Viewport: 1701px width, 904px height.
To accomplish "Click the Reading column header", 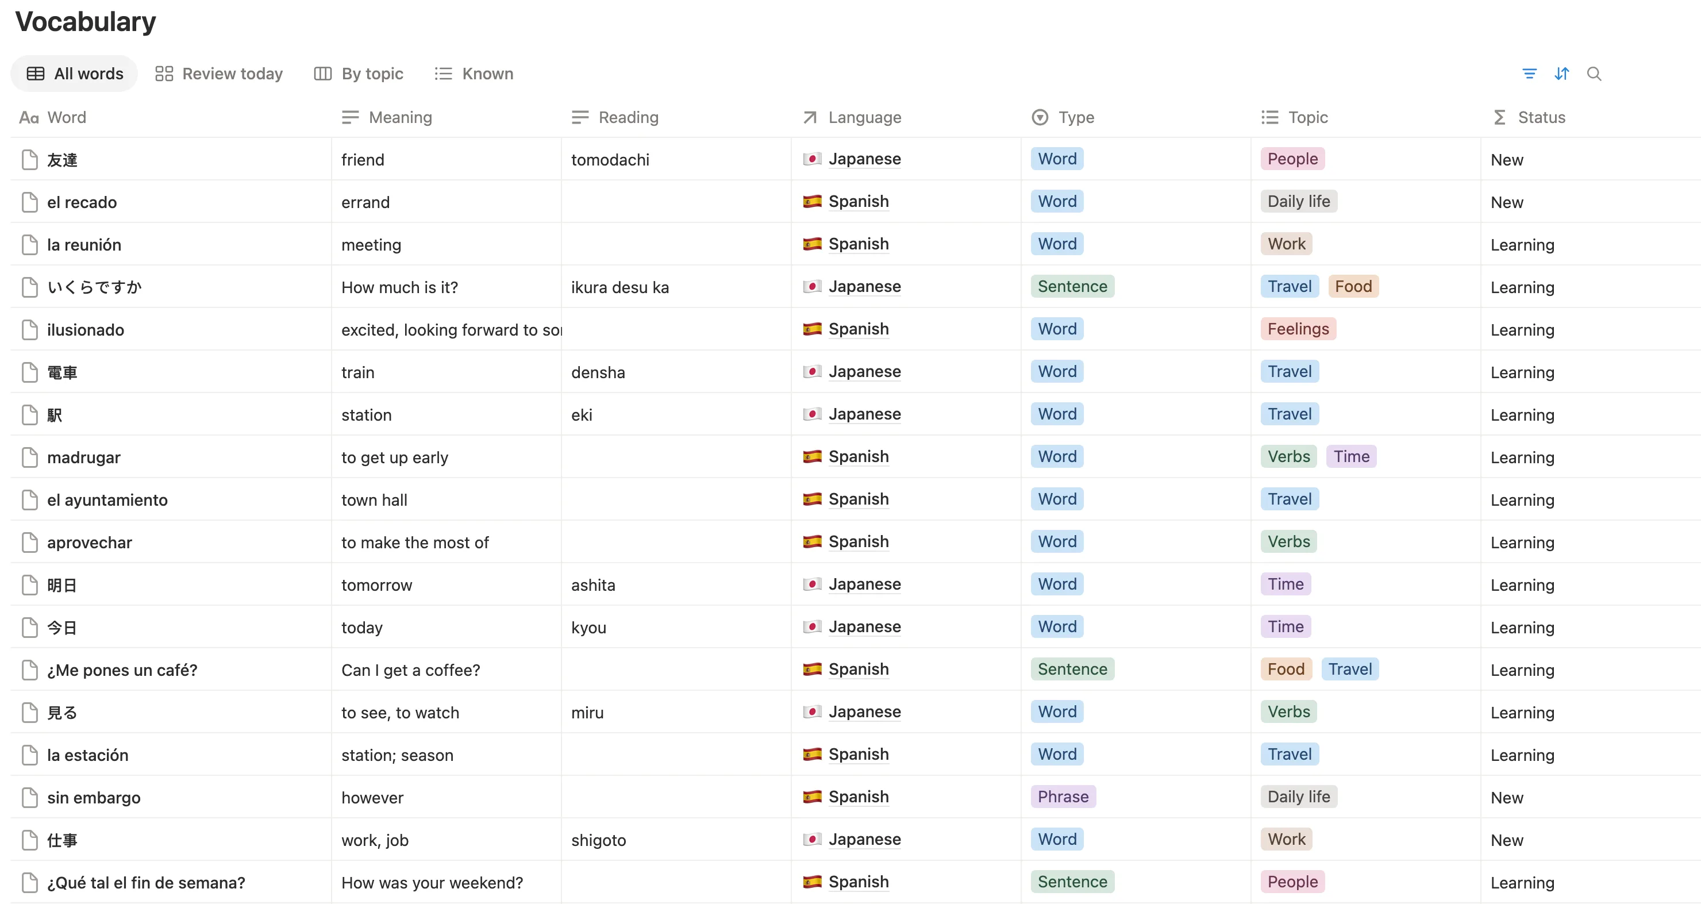I will tap(615, 117).
